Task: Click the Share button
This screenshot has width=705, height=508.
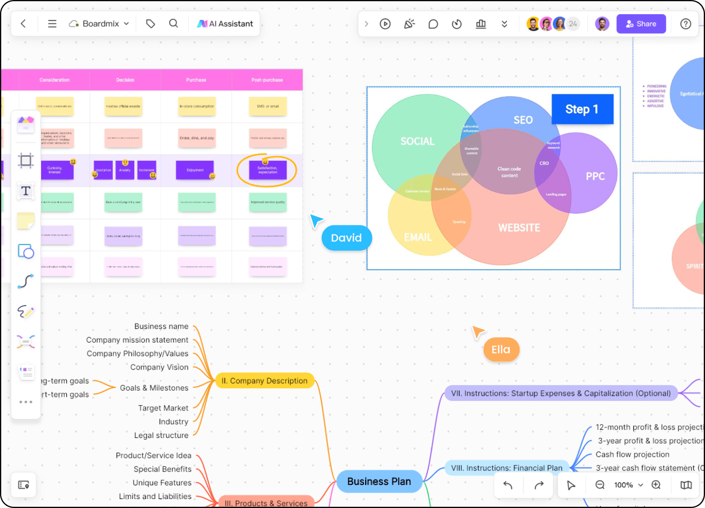Action: pos(641,24)
